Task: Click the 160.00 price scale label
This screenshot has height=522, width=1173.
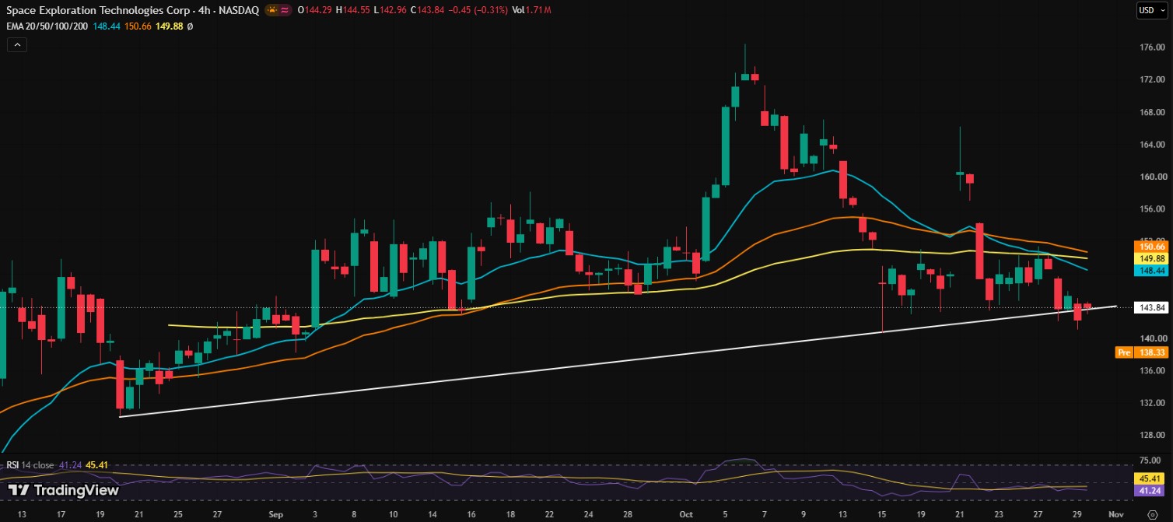Action: 1151,177
